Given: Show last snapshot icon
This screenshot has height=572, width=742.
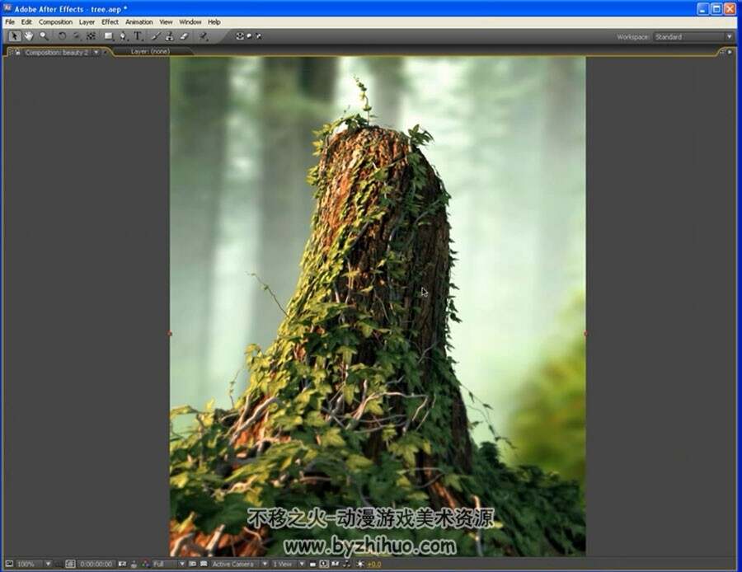Looking at the screenshot, I should pyautogui.click(x=134, y=564).
